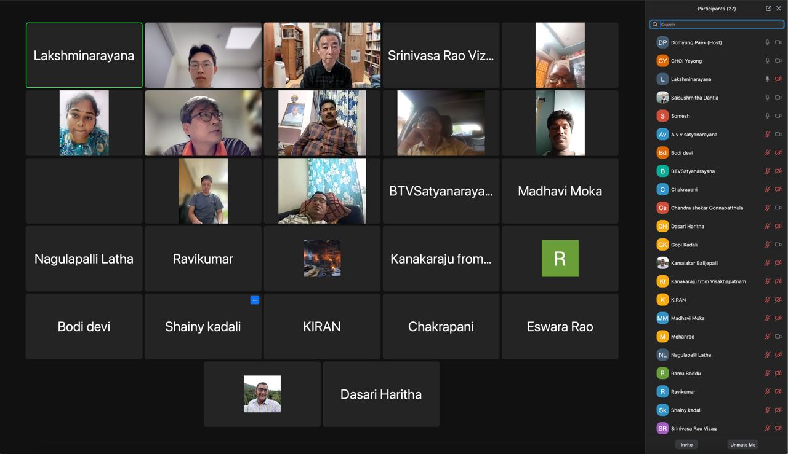Click the video-off icon beside Dasari Haritha
Viewport: 788px width, 454px height.
[x=778, y=227]
